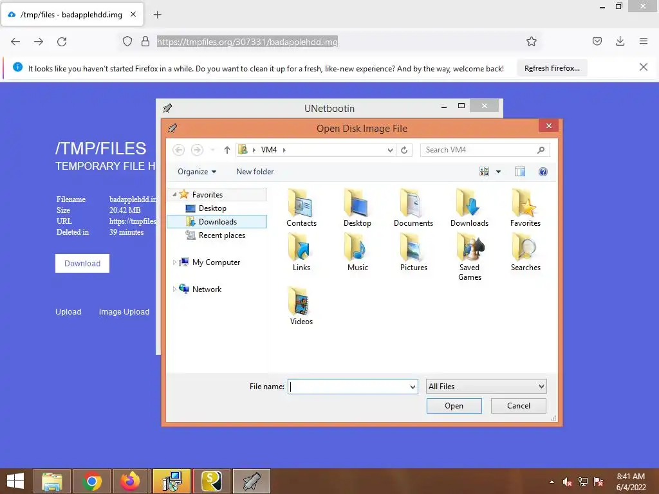This screenshot has width=659, height=494.
Task: Go up one folder level
Action: [227, 150]
